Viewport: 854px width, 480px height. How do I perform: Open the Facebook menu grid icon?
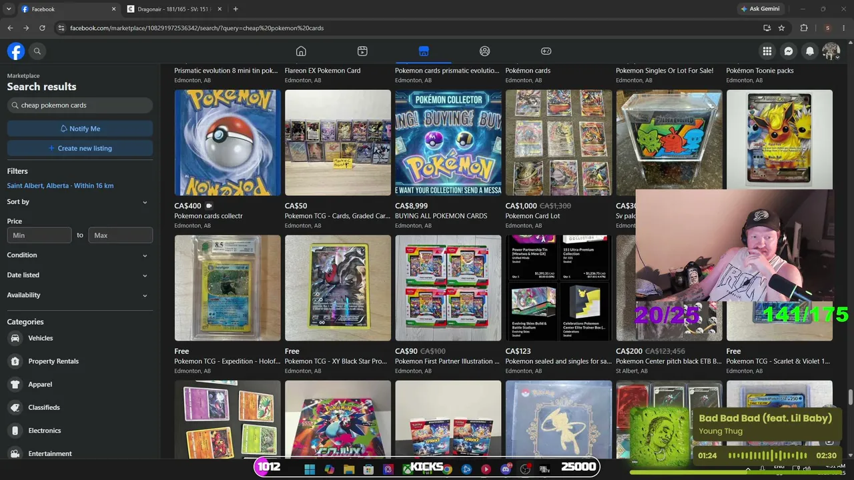tap(767, 51)
